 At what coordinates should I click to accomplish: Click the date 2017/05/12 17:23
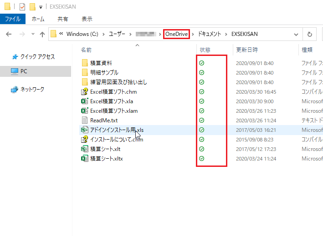pyautogui.click(x=256, y=149)
